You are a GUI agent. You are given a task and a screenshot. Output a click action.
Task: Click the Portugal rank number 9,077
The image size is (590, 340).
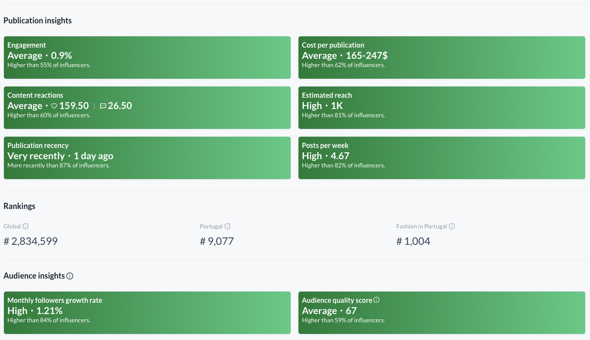(217, 241)
